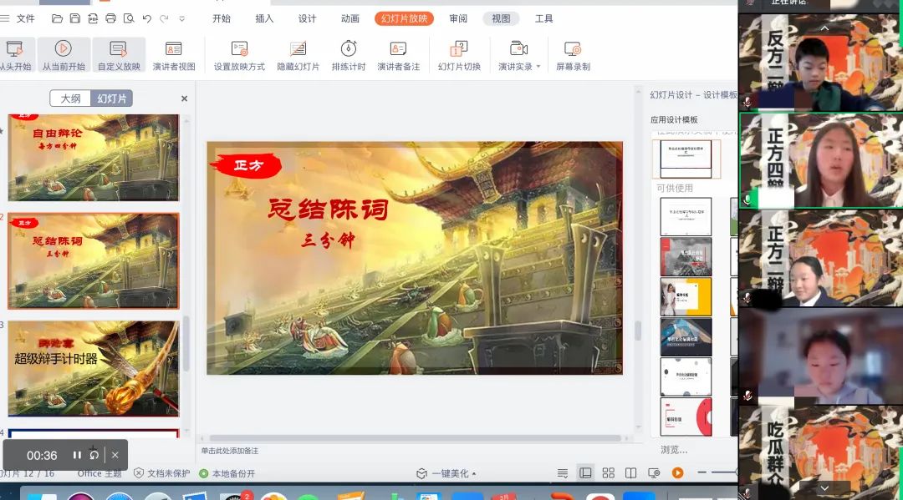
Task: Open slide transitions (幻灯片切换)
Action: 459,55
